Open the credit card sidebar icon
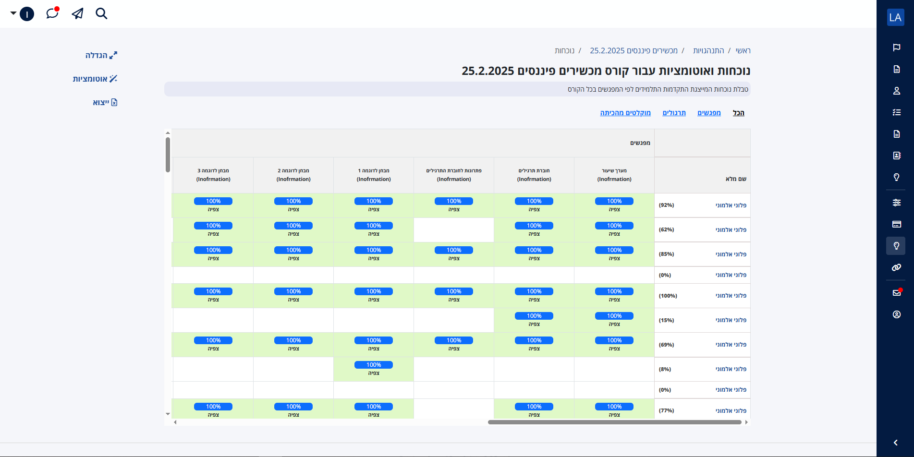914x457 pixels. pos(896,224)
